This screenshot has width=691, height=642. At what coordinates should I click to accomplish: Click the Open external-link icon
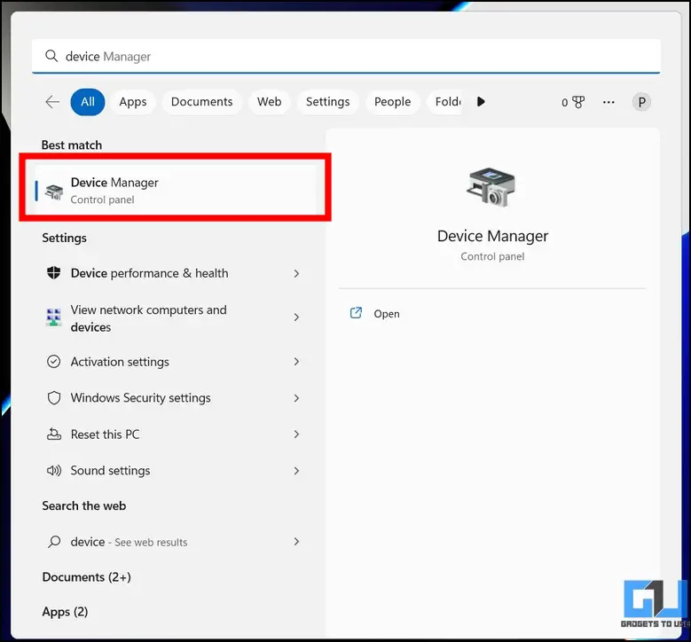(356, 313)
